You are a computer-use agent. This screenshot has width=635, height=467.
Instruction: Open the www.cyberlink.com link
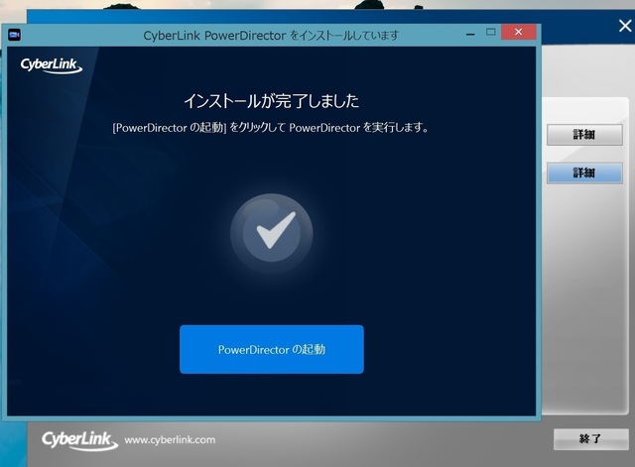[x=170, y=440]
